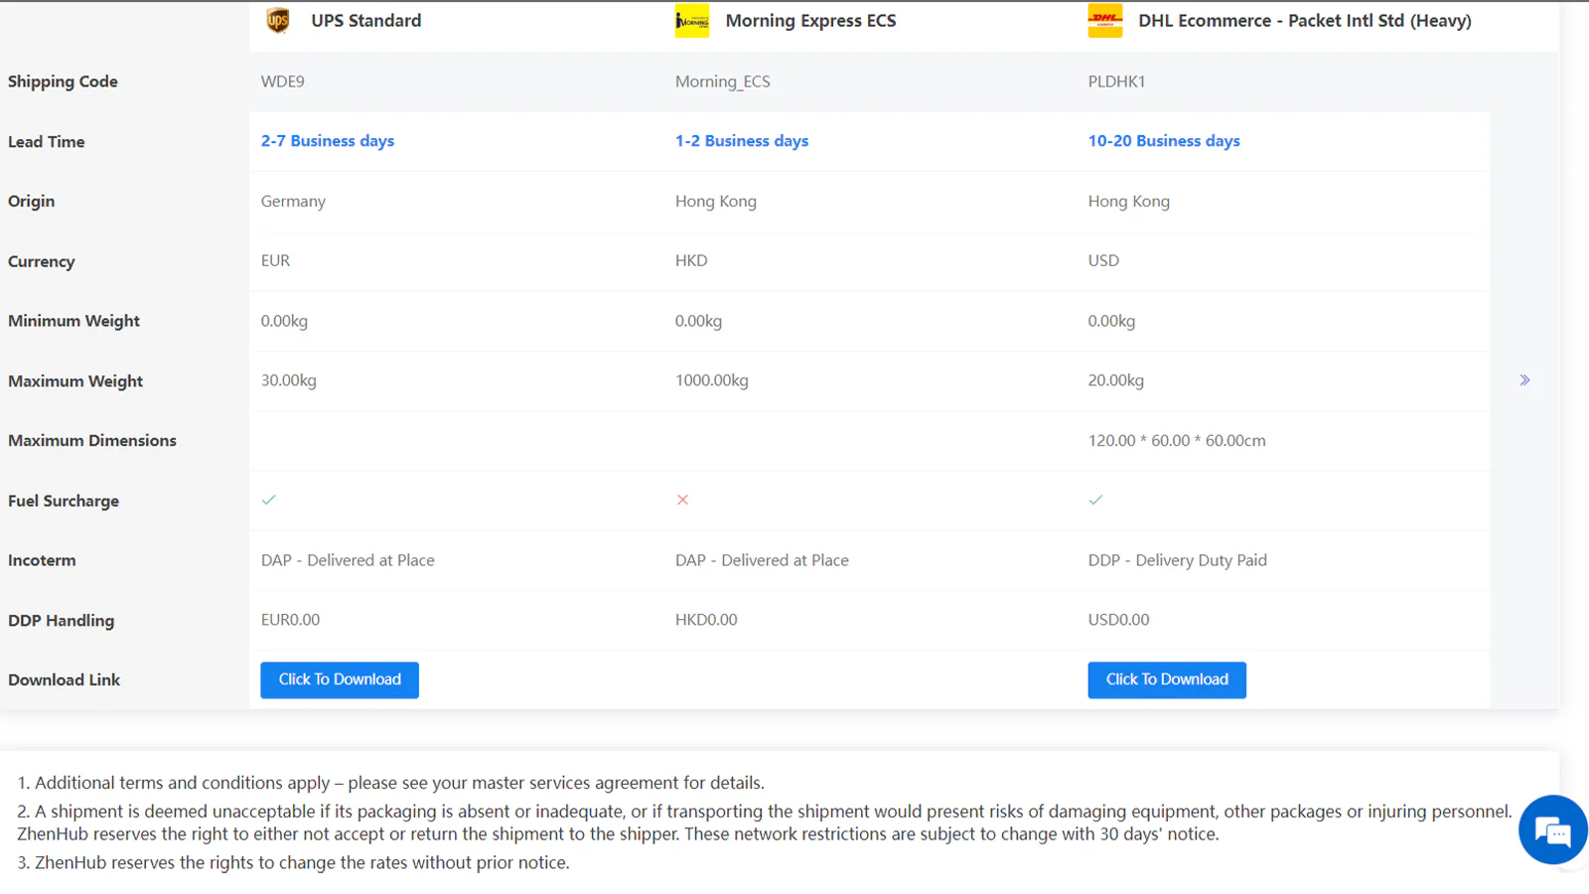Image resolution: width=1589 pixels, height=894 pixels.
Task: Click the Maximum Dimensions row label
Action: point(92,441)
